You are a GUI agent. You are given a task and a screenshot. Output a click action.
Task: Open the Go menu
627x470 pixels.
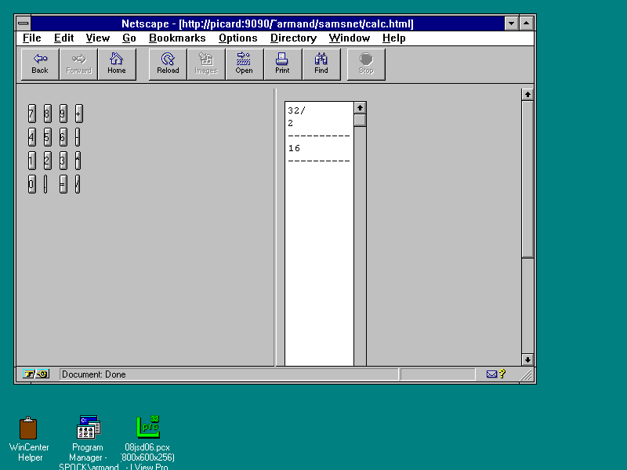(x=129, y=38)
